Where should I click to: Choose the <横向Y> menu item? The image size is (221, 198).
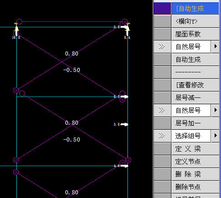coord(195,21)
